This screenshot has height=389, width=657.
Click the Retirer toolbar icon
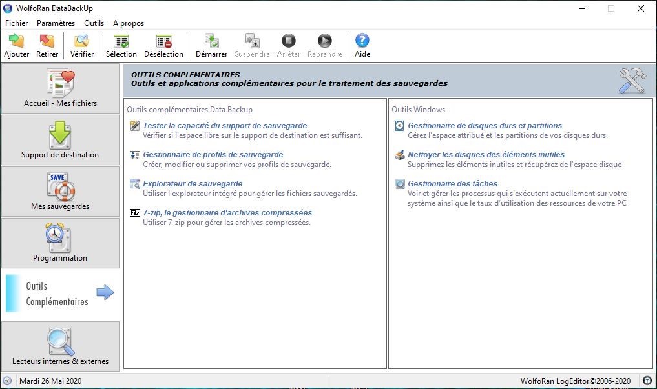point(47,41)
